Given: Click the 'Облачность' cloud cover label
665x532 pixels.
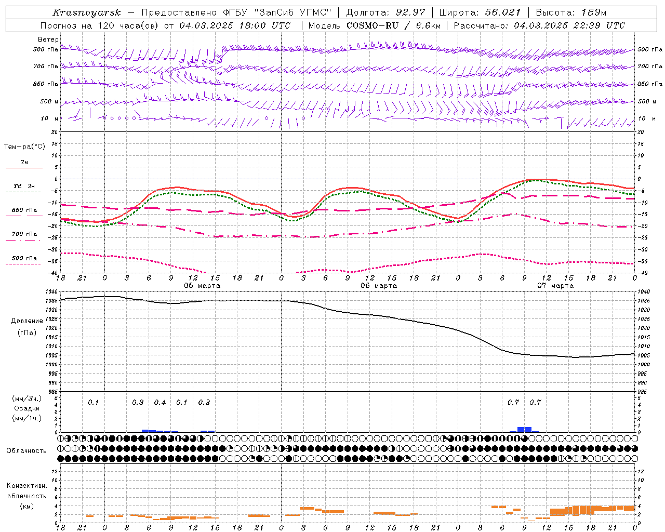Looking at the screenshot, I should (x=26, y=451).
